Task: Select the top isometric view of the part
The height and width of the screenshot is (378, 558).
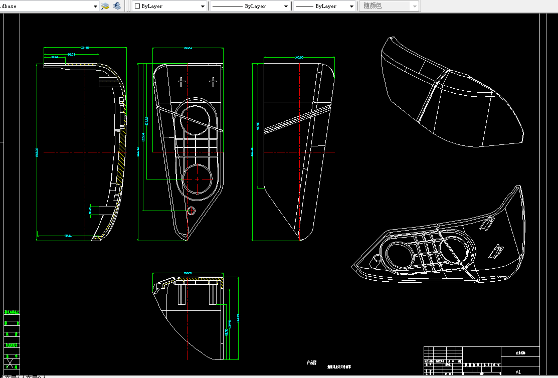Action: (x=452, y=92)
